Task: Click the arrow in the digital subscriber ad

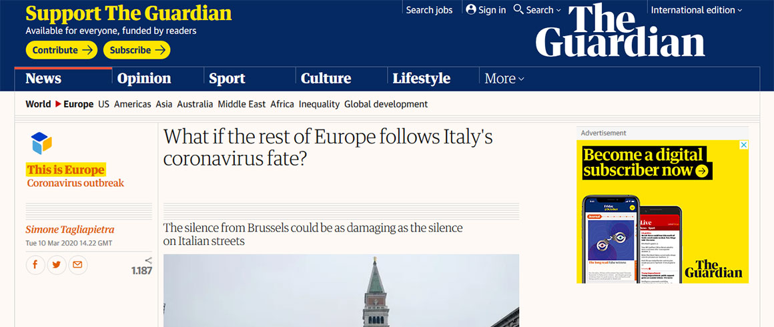Action: pyautogui.click(x=701, y=171)
